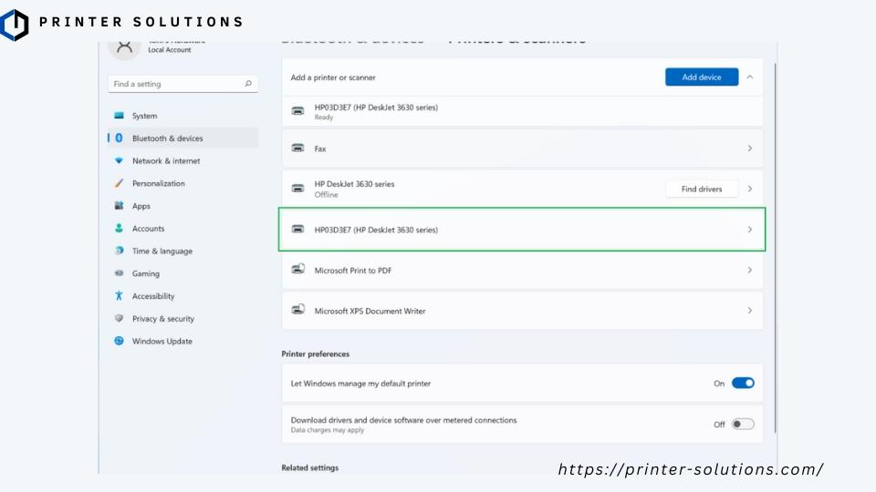This screenshot has width=876, height=492.
Task: Click the Fax printer icon
Action: click(x=297, y=148)
